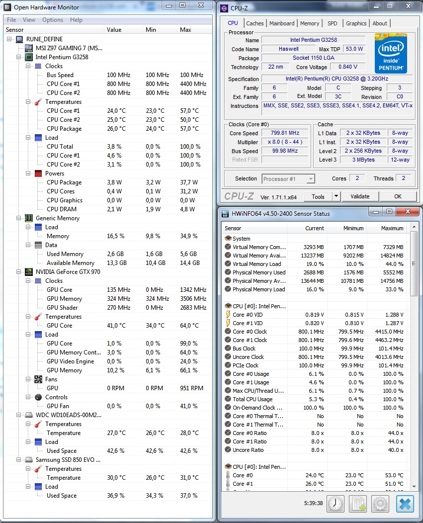Switch to the Graphics tab
The height and width of the screenshot is (523, 423).
pos(356,23)
